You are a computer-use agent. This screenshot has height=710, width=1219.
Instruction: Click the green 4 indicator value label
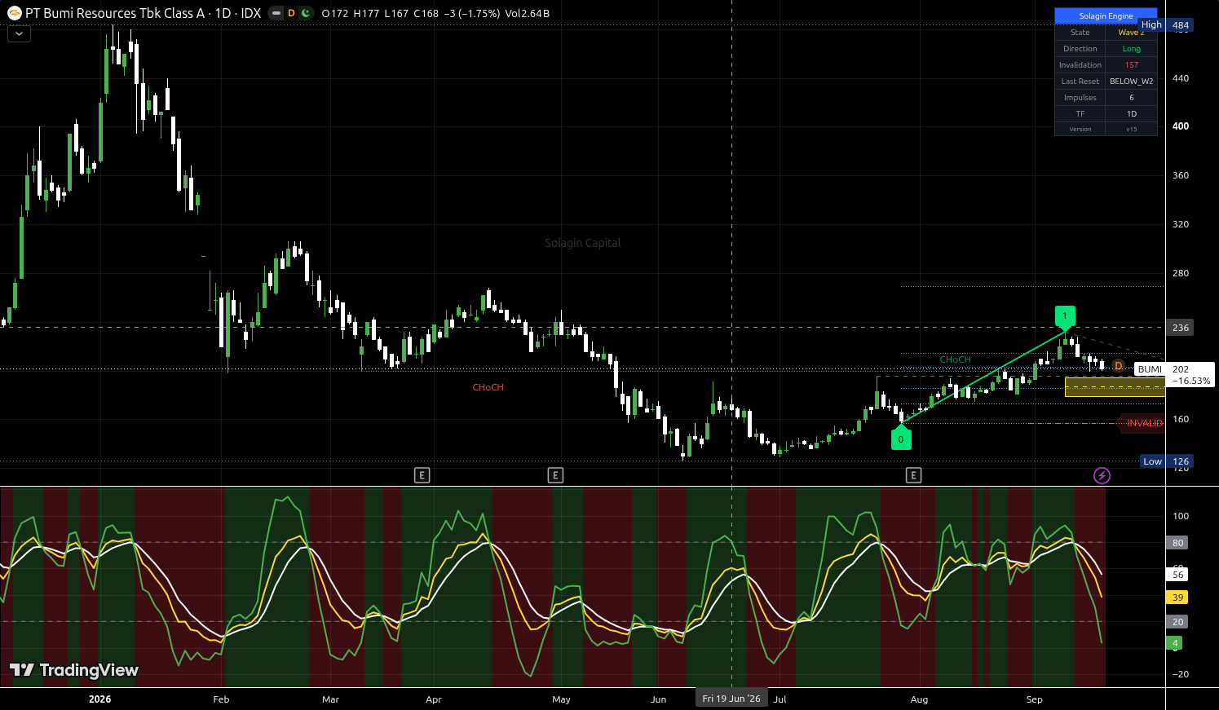pos(1175,643)
